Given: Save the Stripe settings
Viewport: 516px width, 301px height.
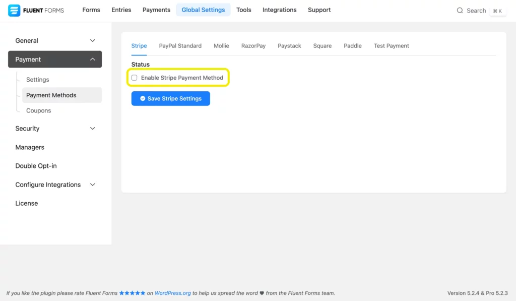Looking at the screenshot, I should tap(170, 98).
